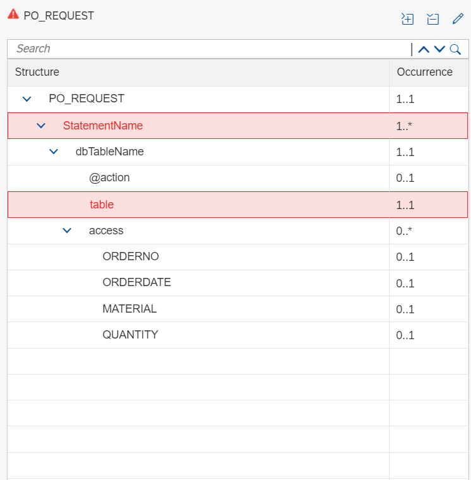Image resolution: width=471 pixels, height=480 pixels.
Task: Click the Structure column header
Action: click(37, 72)
